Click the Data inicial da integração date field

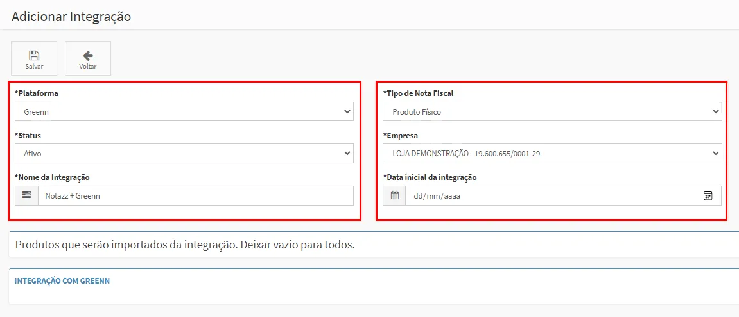tap(563, 196)
